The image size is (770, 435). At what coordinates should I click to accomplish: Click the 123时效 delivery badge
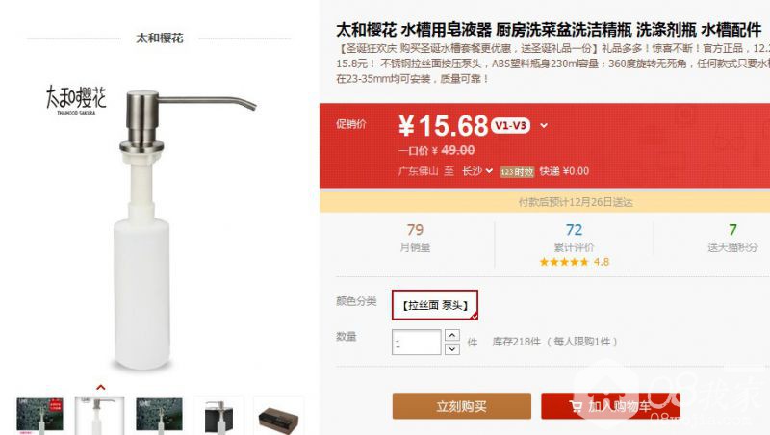[x=517, y=172]
